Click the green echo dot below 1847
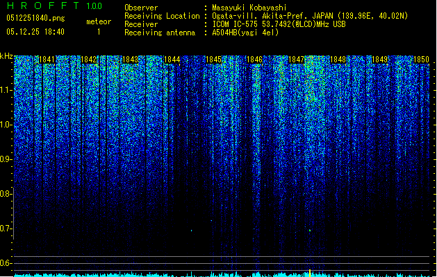Image resolution: width=437 pixels, height=277 pixels. [x=310, y=231]
